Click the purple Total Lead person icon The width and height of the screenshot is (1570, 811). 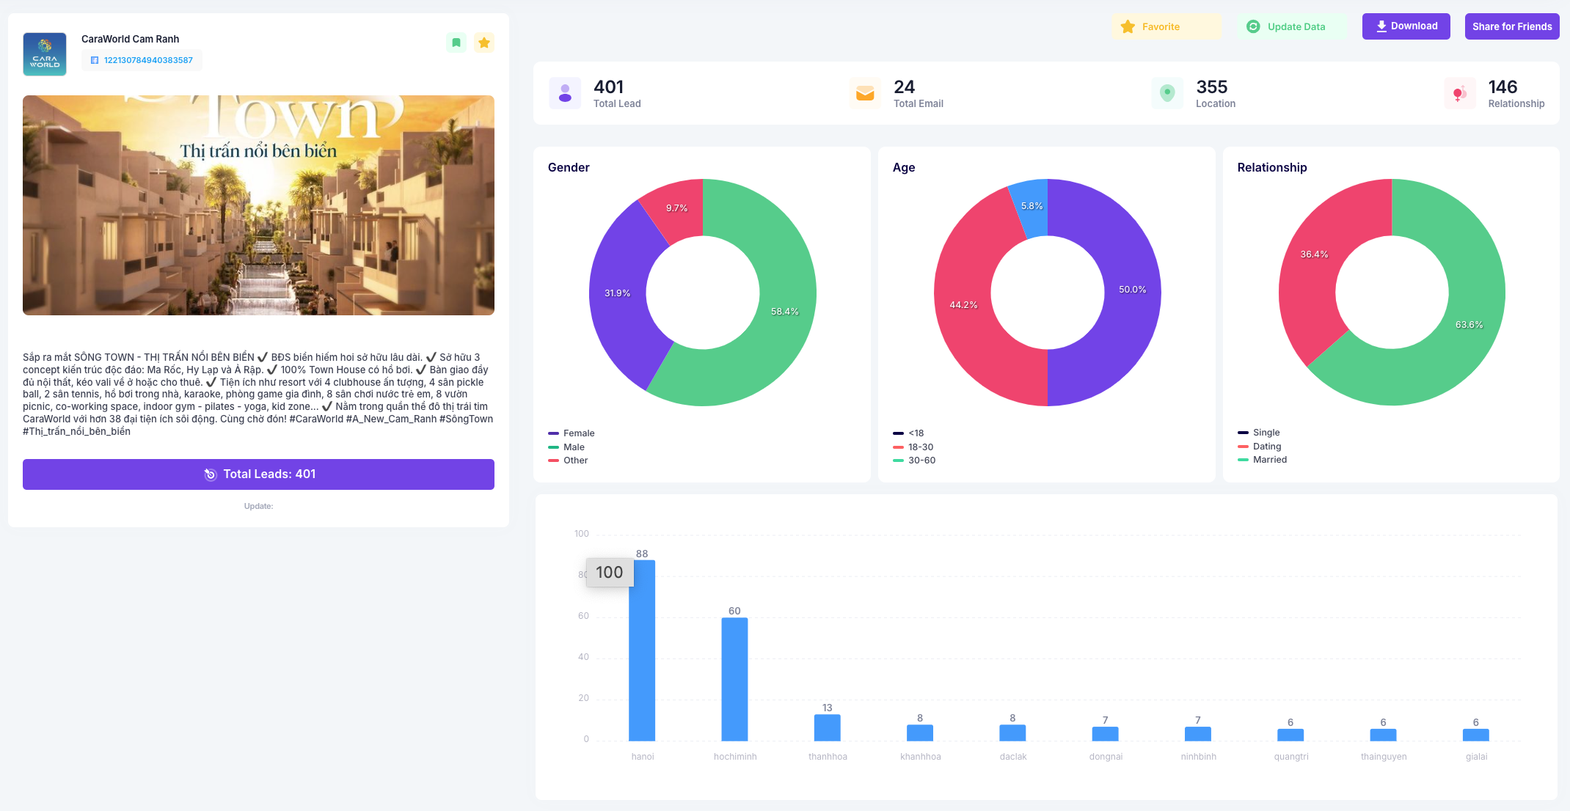tap(565, 93)
